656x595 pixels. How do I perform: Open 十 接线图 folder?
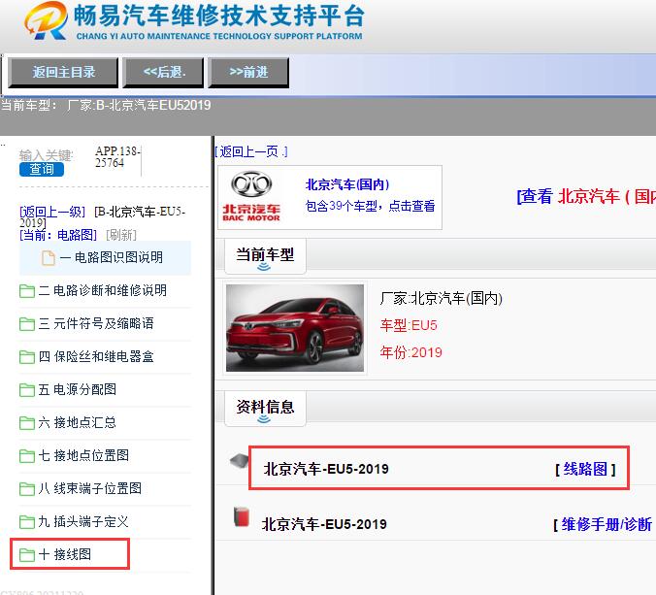tap(64, 555)
